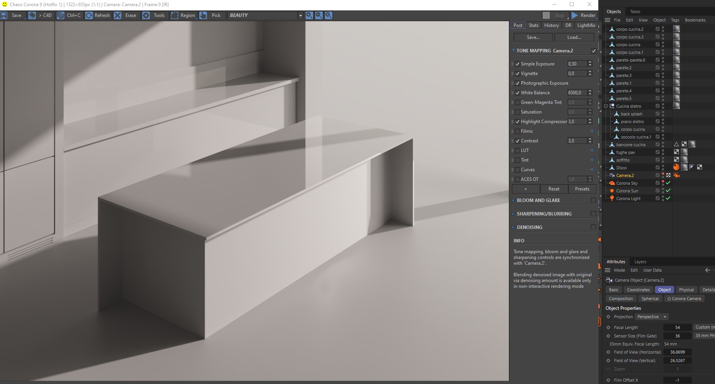The image size is (715, 384).
Task: Expand the Filmic settings arrow
Action: coord(592,131)
